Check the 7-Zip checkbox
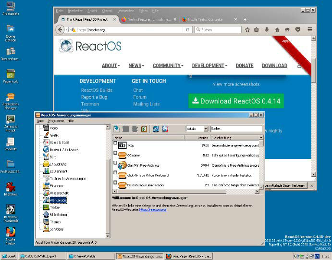This screenshot has width=332, height=260. click(x=115, y=143)
